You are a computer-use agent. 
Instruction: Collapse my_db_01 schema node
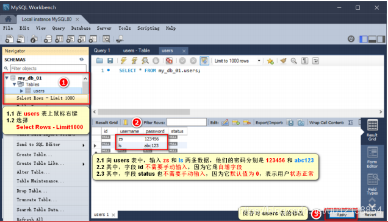(x=7, y=78)
